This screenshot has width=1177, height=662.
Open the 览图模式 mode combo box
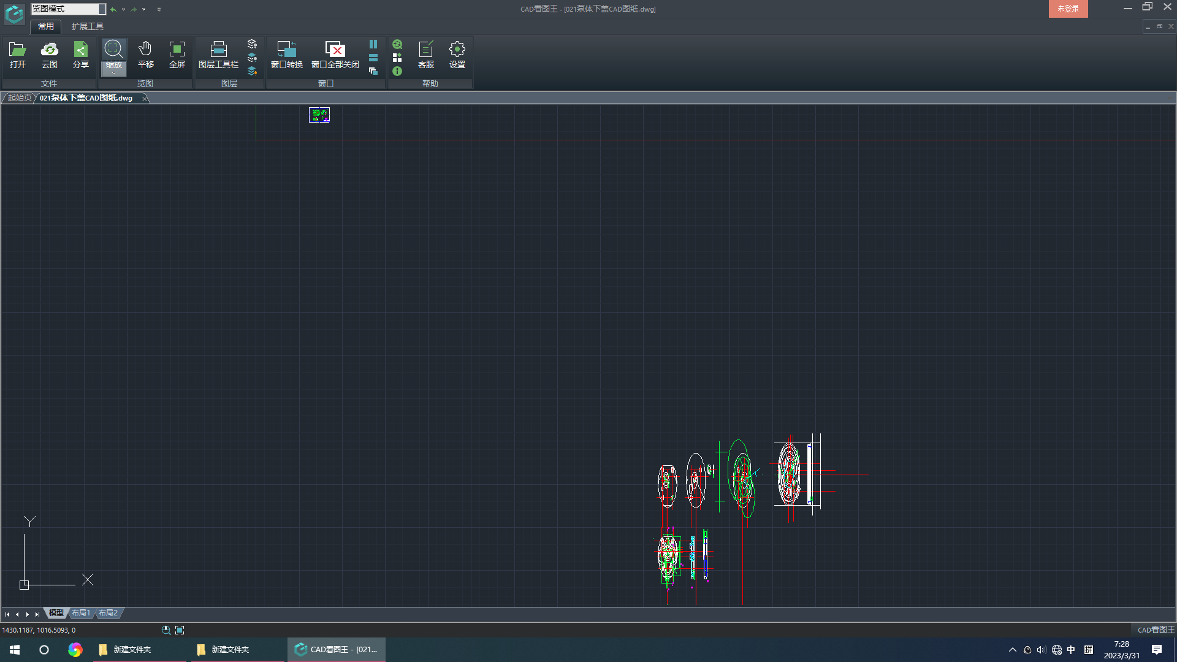(68, 9)
